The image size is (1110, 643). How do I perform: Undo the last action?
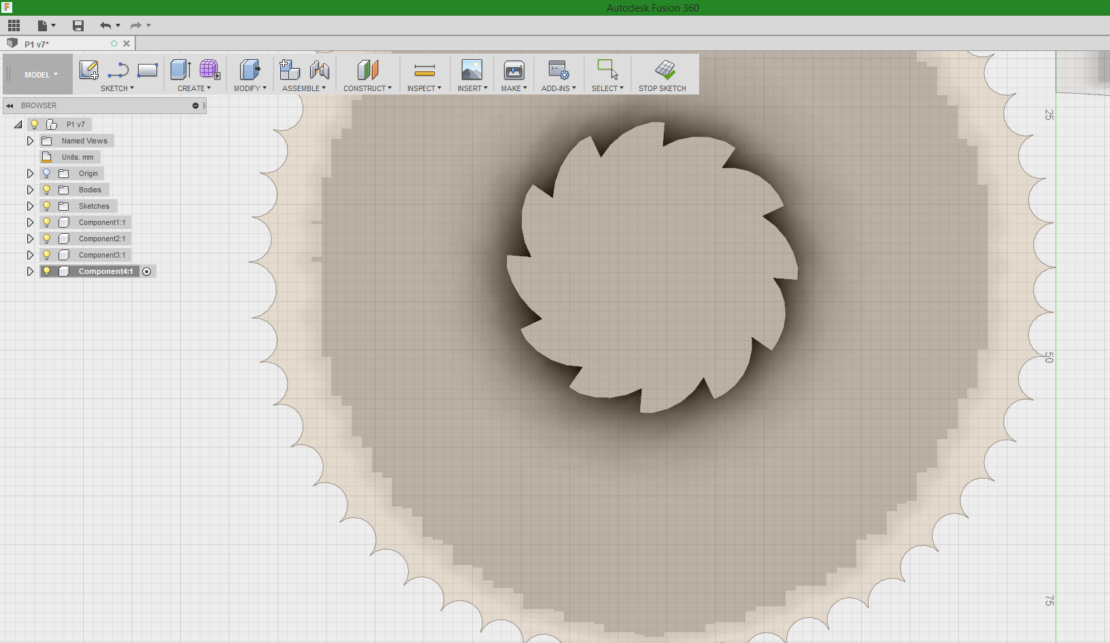[105, 26]
